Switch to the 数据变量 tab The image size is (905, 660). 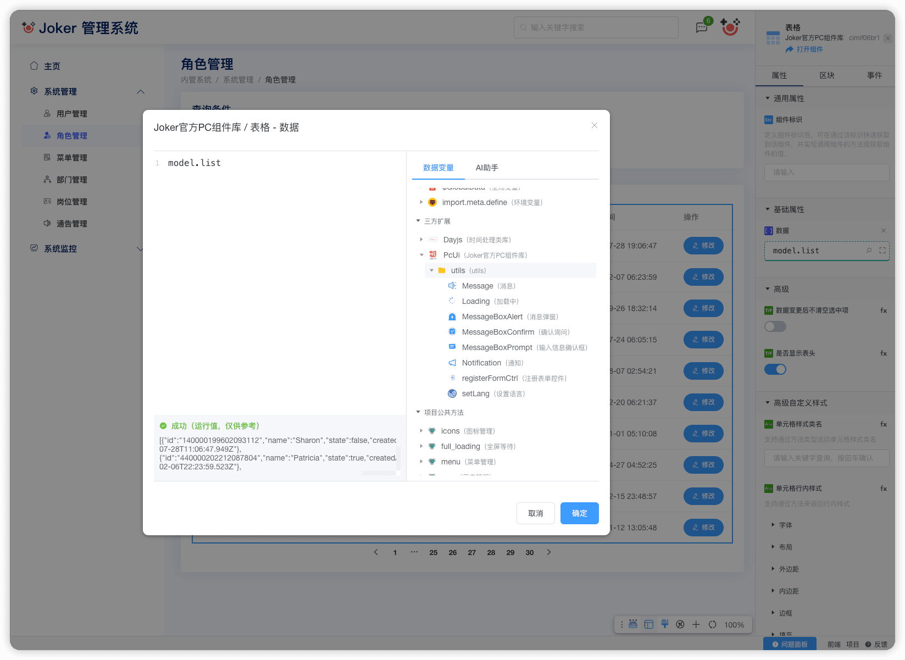[x=438, y=168]
